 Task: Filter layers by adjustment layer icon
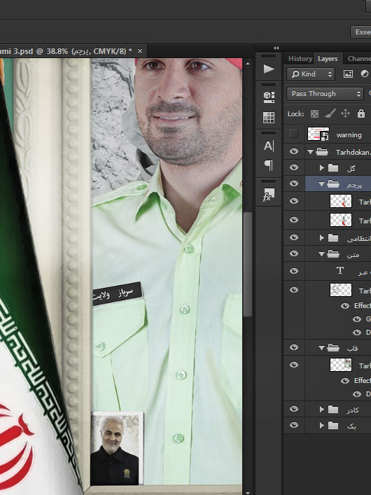pyautogui.click(x=365, y=74)
